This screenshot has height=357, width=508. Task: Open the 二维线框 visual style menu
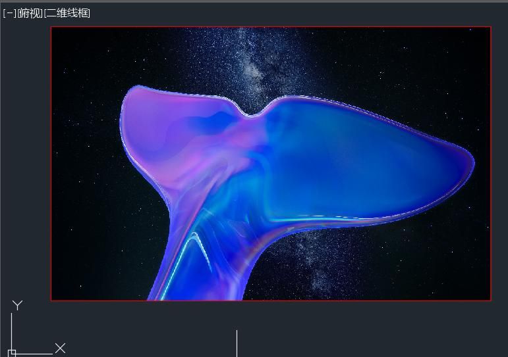point(67,13)
